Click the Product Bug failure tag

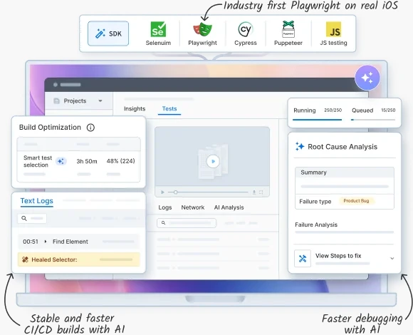(x=356, y=201)
